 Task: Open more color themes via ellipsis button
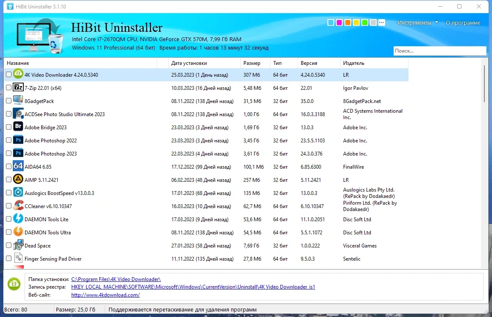(x=382, y=22)
